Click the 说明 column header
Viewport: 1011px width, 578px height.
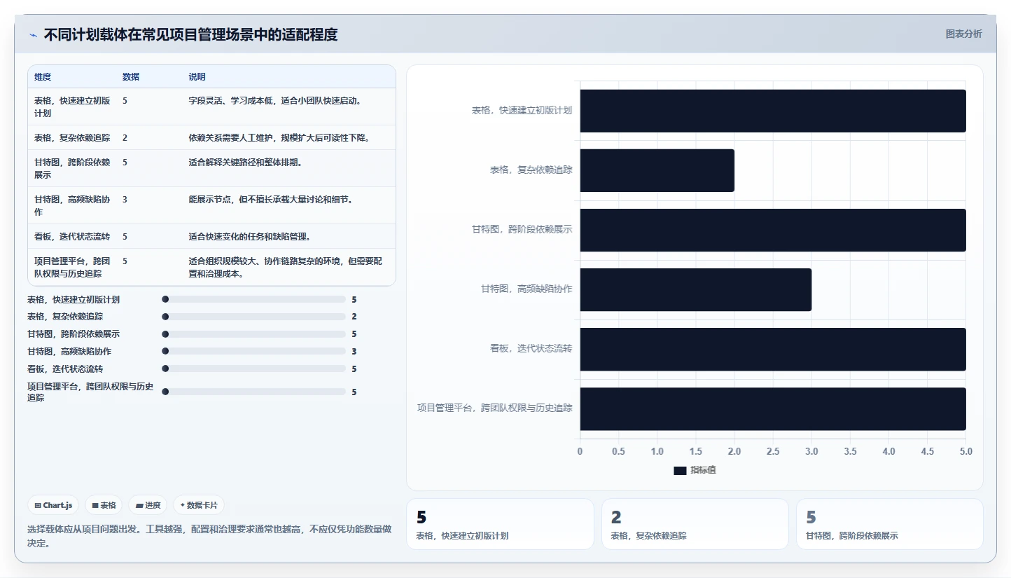point(197,77)
